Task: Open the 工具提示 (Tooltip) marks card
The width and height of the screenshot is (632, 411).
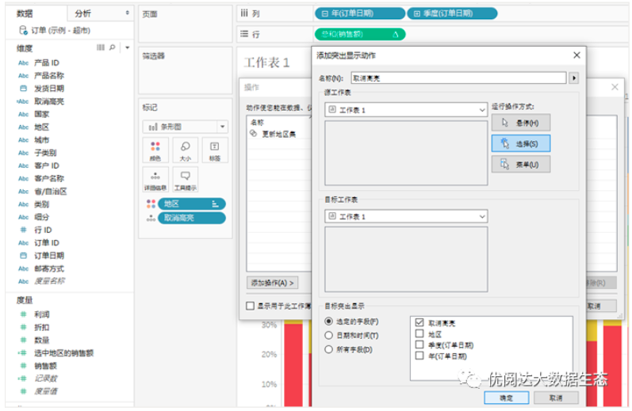Action: [x=184, y=179]
